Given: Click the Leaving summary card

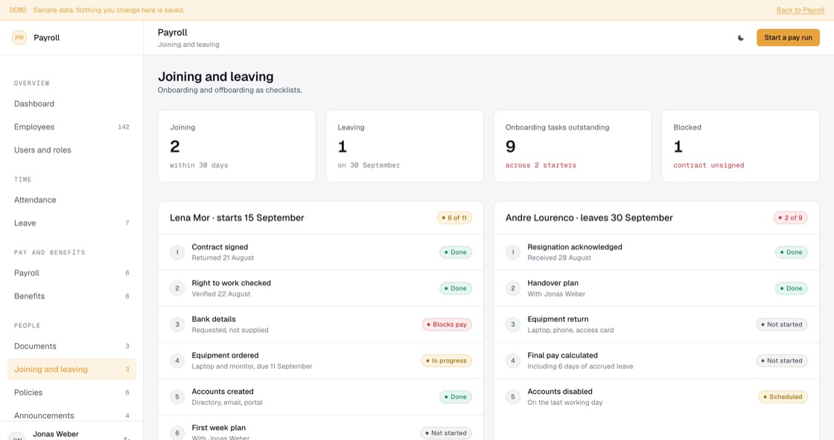Looking at the screenshot, I should tap(405, 147).
